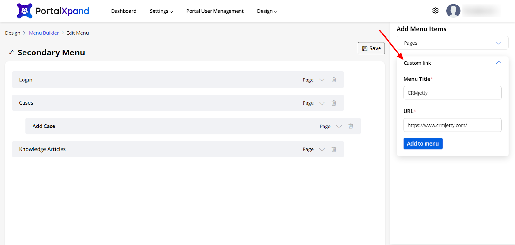The image size is (515, 245).
Task: Open the Design dropdown menu
Action: click(267, 11)
